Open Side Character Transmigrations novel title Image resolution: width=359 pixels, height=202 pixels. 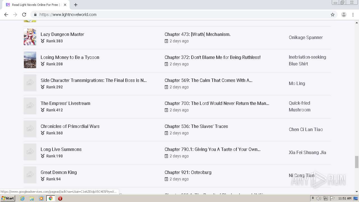tap(94, 80)
